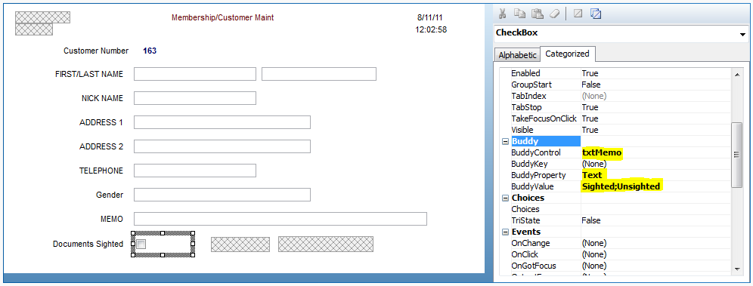Viewport: 753px width, 286px height.
Task: Switch to the Alphabetic tab
Action: point(517,55)
